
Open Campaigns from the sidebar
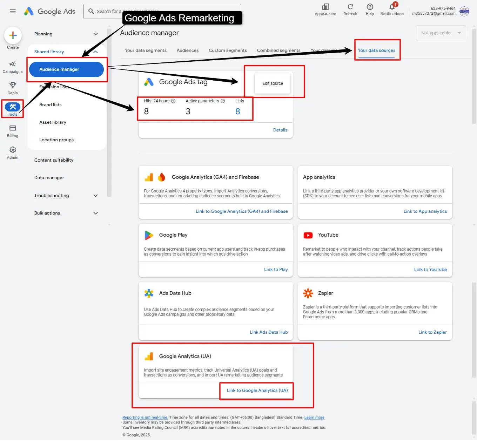[13, 67]
